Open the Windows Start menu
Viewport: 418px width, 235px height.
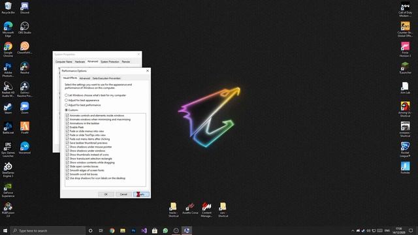[5, 230]
